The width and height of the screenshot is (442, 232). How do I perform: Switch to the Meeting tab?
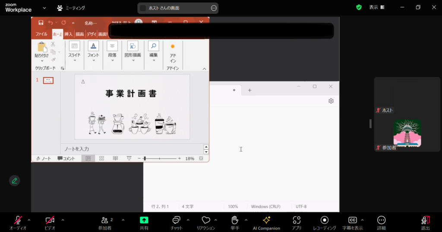click(x=71, y=8)
